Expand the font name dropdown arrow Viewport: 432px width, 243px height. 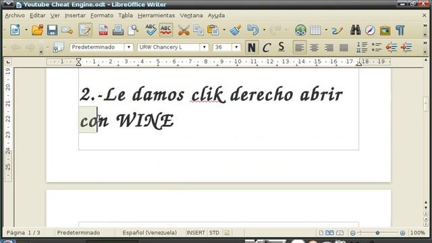[x=204, y=47]
